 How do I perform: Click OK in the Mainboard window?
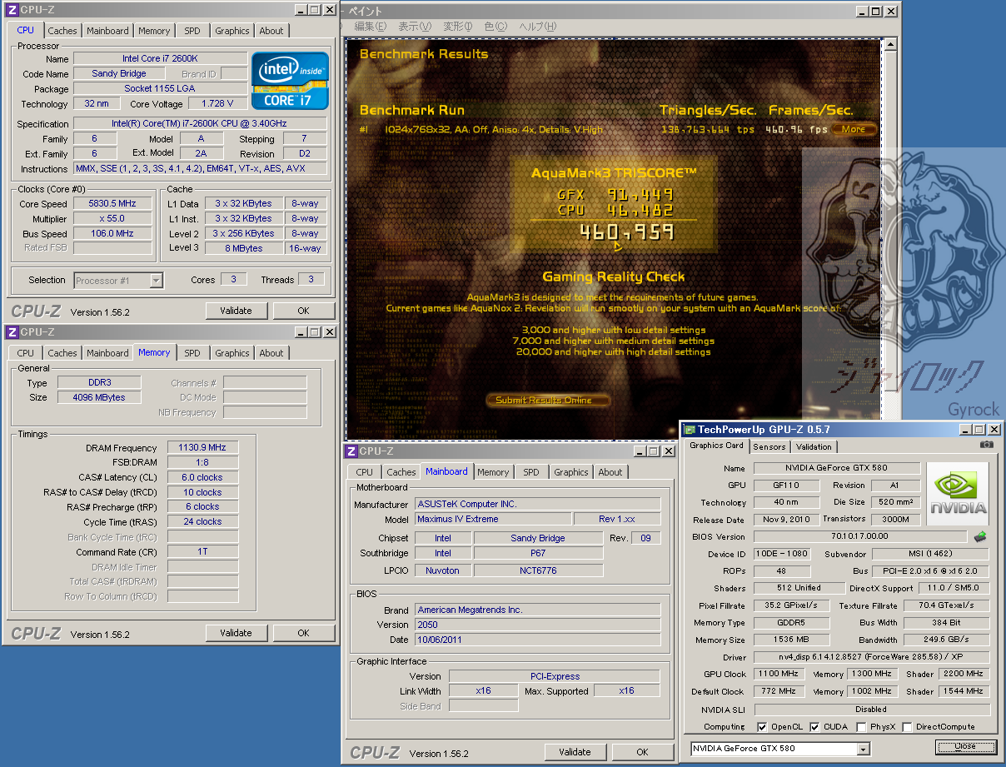pos(642,752)
